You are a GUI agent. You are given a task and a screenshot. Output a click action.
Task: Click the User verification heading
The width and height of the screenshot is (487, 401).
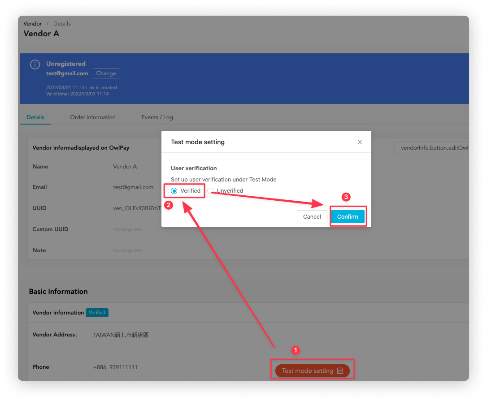pos(194,168)
